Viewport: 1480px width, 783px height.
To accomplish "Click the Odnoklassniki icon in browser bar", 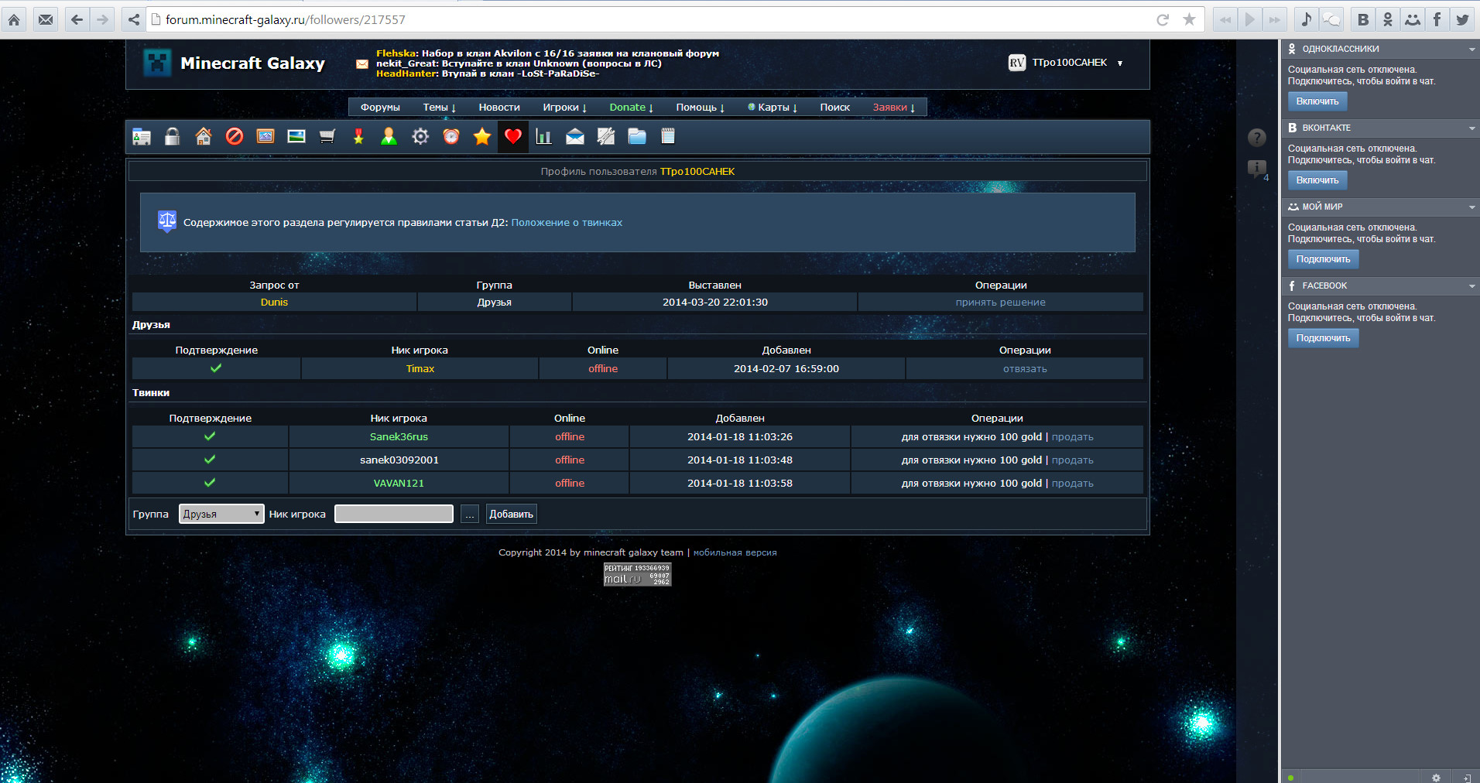I will [1388, 19].
